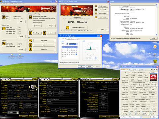Open the middle desktop shortcut on the right
159x119 pixels.
pyautogui.click(x=155, y=54)
